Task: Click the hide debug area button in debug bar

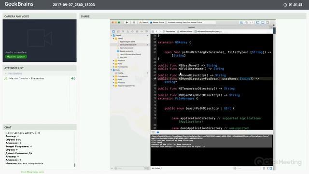Action: (153, 132)
